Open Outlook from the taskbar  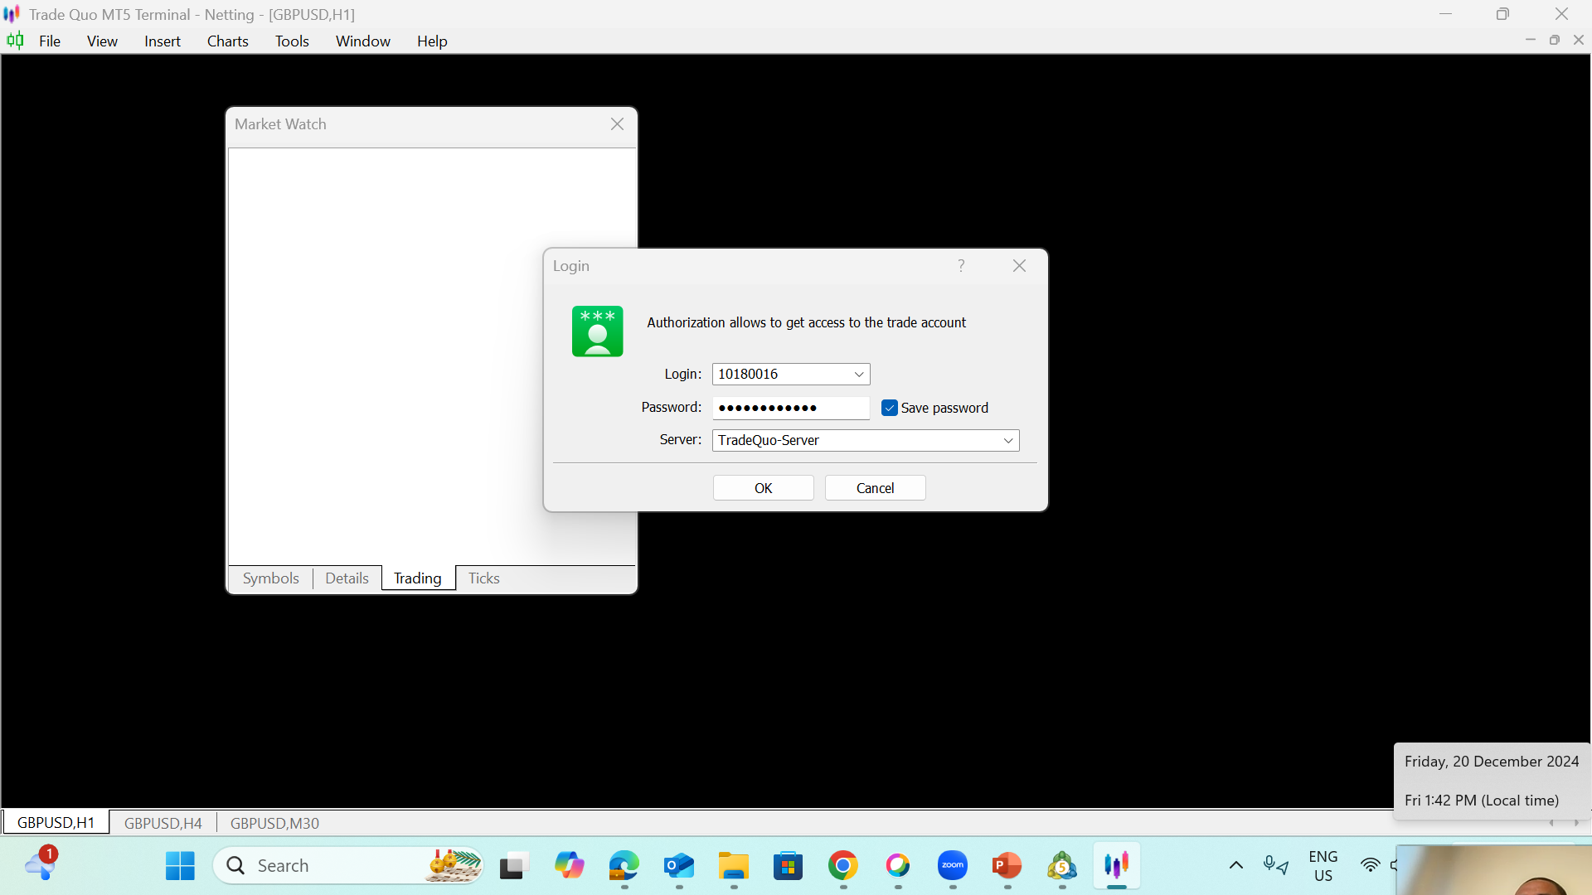678,866
